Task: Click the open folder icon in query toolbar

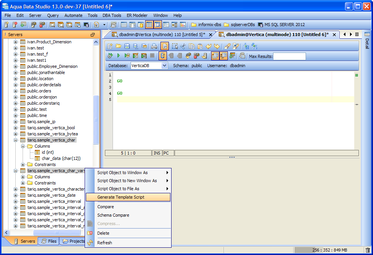Action: [118, 46]
